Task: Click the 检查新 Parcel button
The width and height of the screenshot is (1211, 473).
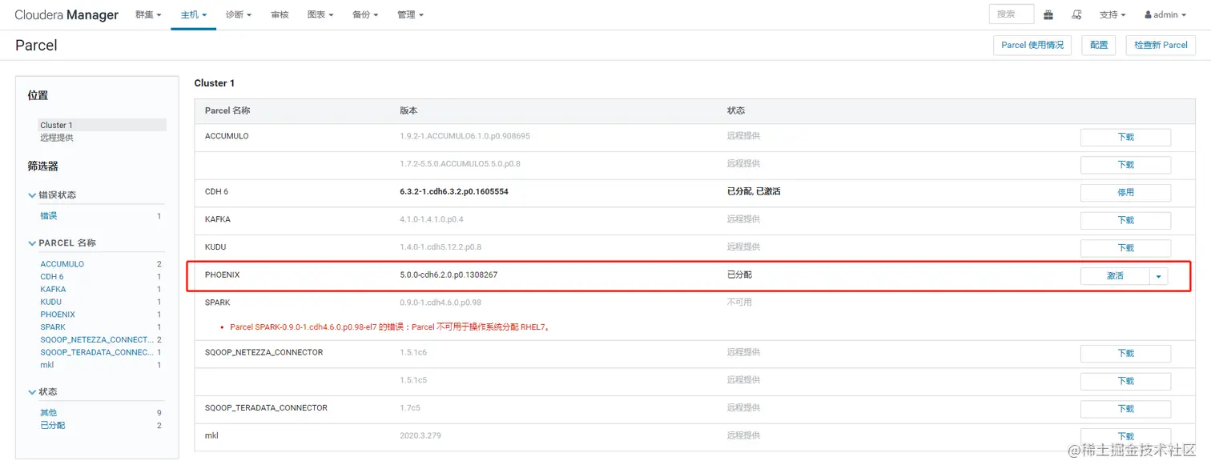Action: (x=1161, y=45)
